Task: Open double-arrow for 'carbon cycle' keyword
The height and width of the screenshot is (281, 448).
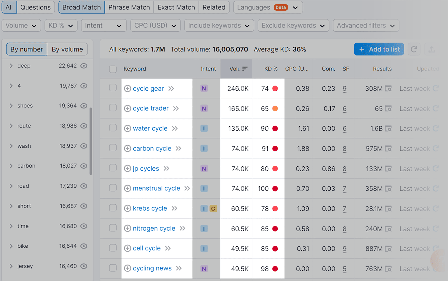Action: [x=178, y=148]
